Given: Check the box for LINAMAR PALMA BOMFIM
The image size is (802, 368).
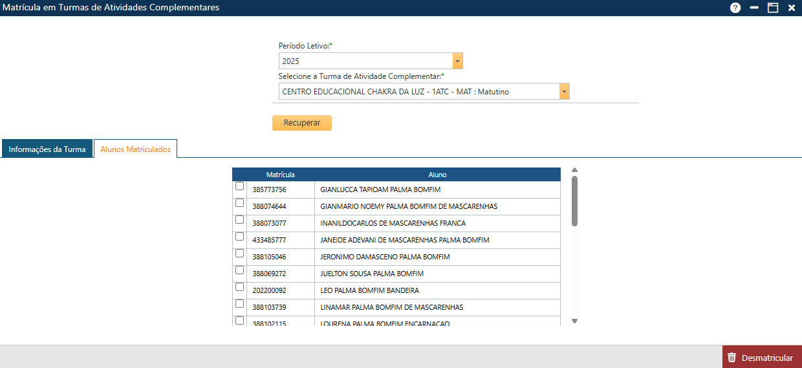Looking at the screenshot, I should pyautogui.click(x=240, y=304).
